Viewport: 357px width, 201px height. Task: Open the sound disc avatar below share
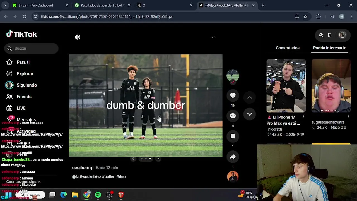[233, 176]
